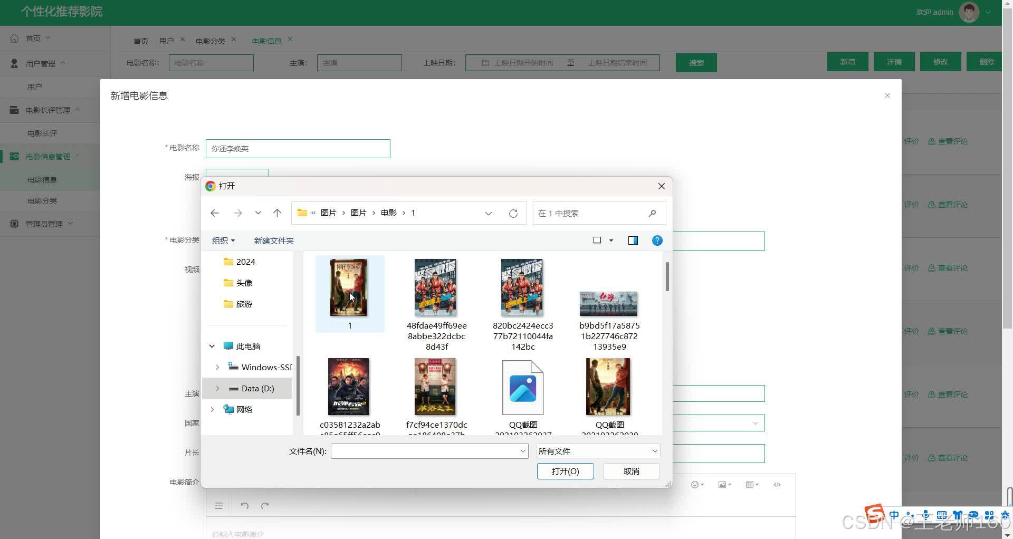Refresh the file dialog folder view
This screenshot has height=539, width=1013.
513,213
